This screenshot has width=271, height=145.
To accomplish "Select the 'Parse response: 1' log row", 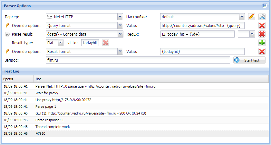I will pos(135,120).
